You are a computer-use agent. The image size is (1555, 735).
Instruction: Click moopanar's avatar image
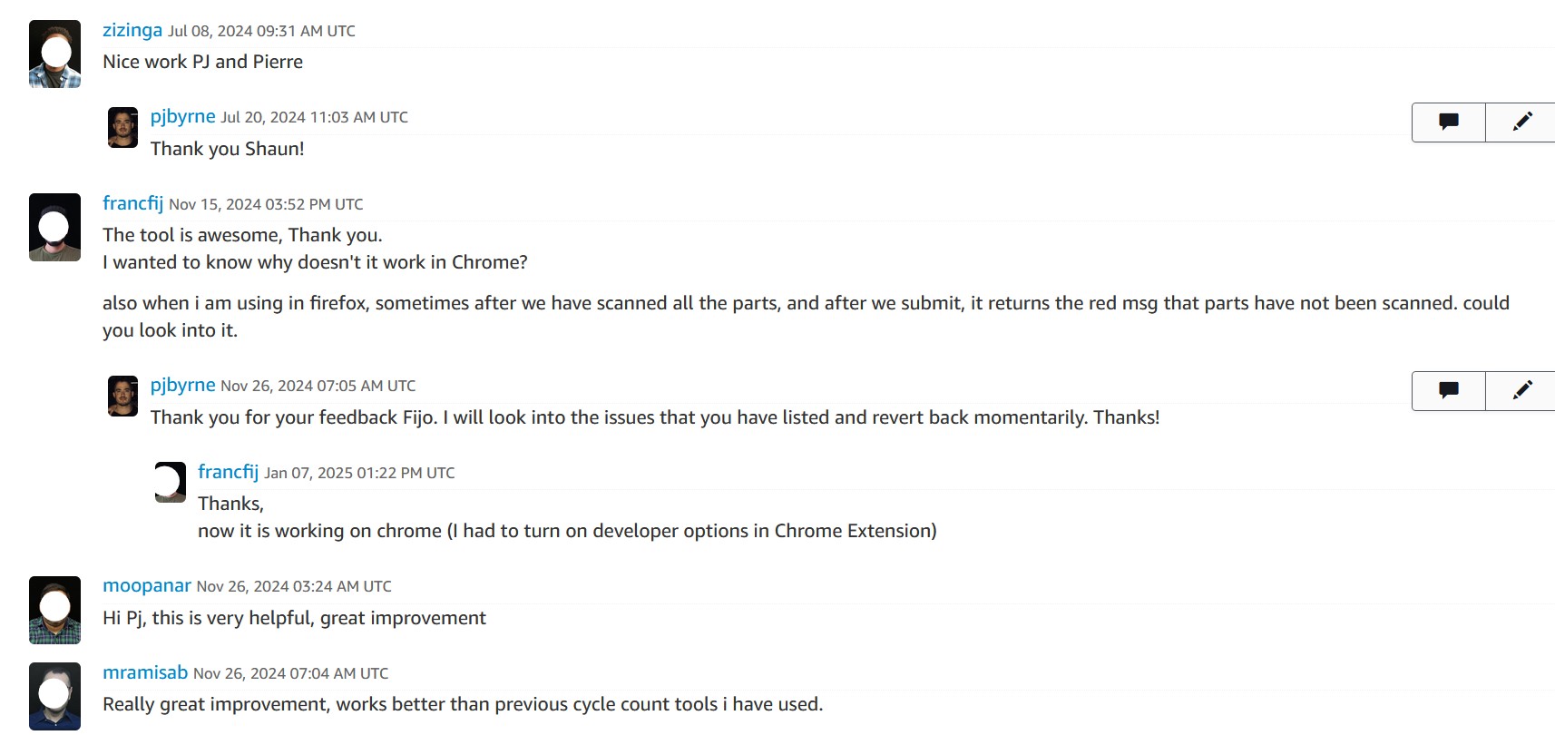pyautogui.click(x=53, y=609)
